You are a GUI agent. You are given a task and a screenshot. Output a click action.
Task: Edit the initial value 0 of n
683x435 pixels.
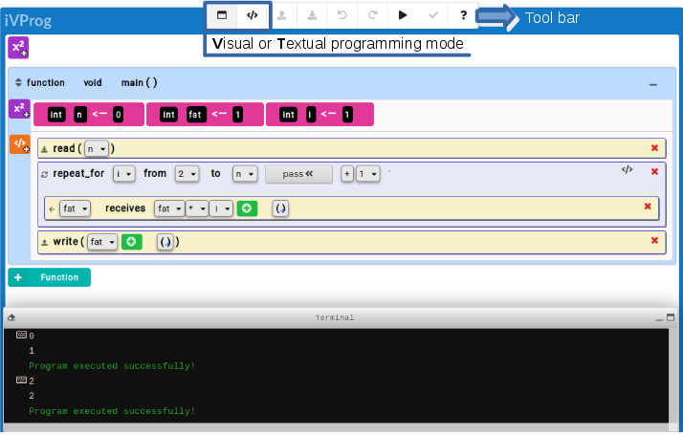[x=118, y=115]
